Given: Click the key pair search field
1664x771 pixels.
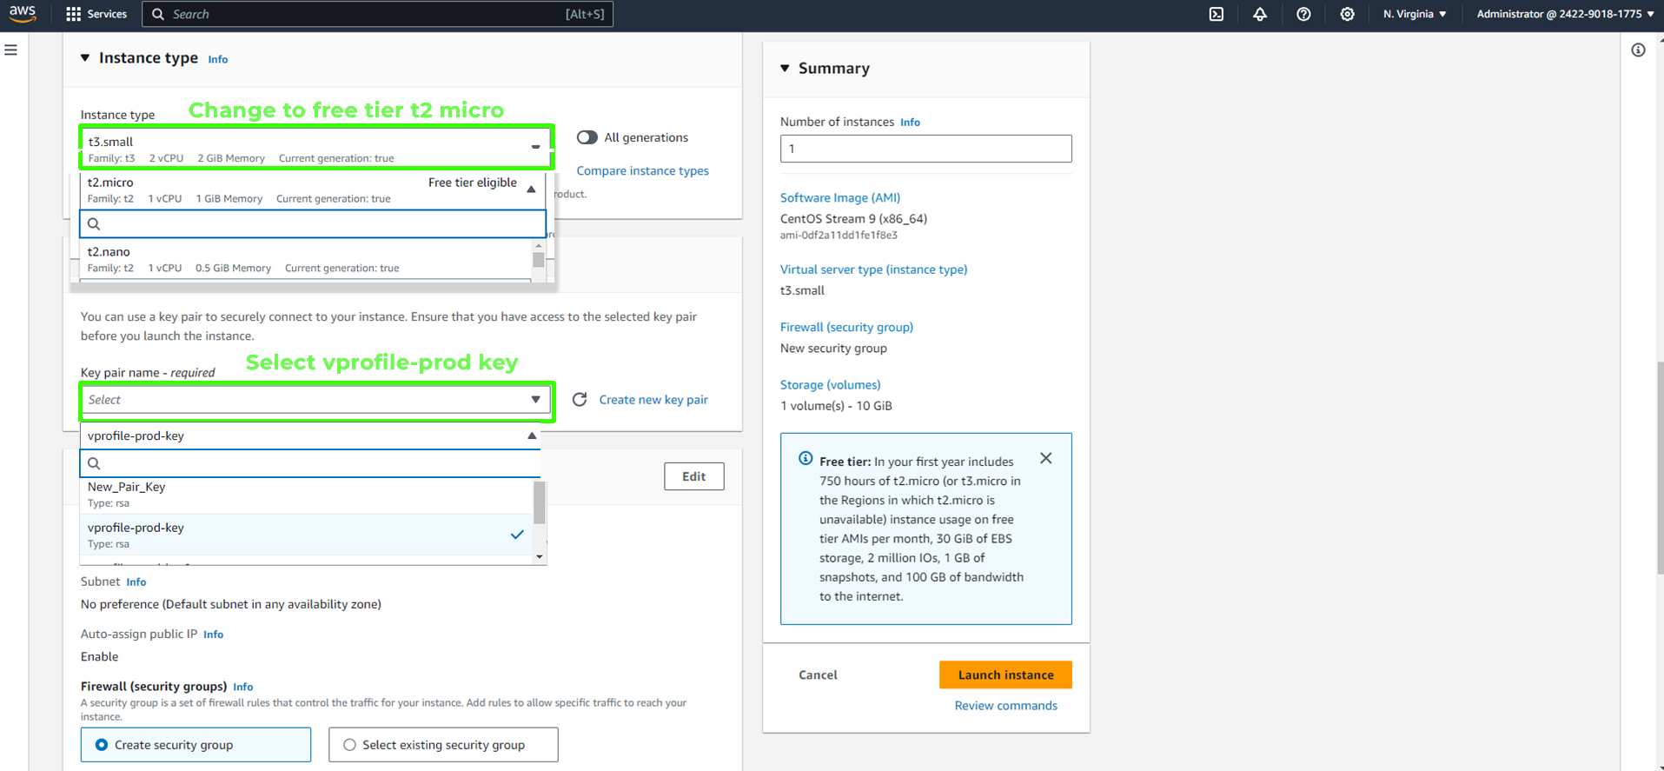Looking at the screenshot, I should coord(310,463).
